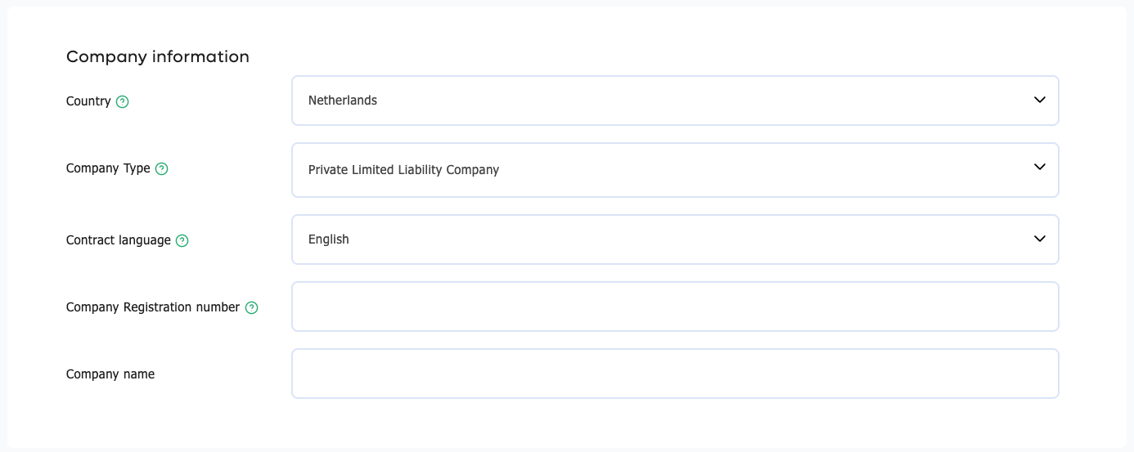This screenshot has height=452, width=1134.
Task: Click the Company Type label text
Action: 108,168
